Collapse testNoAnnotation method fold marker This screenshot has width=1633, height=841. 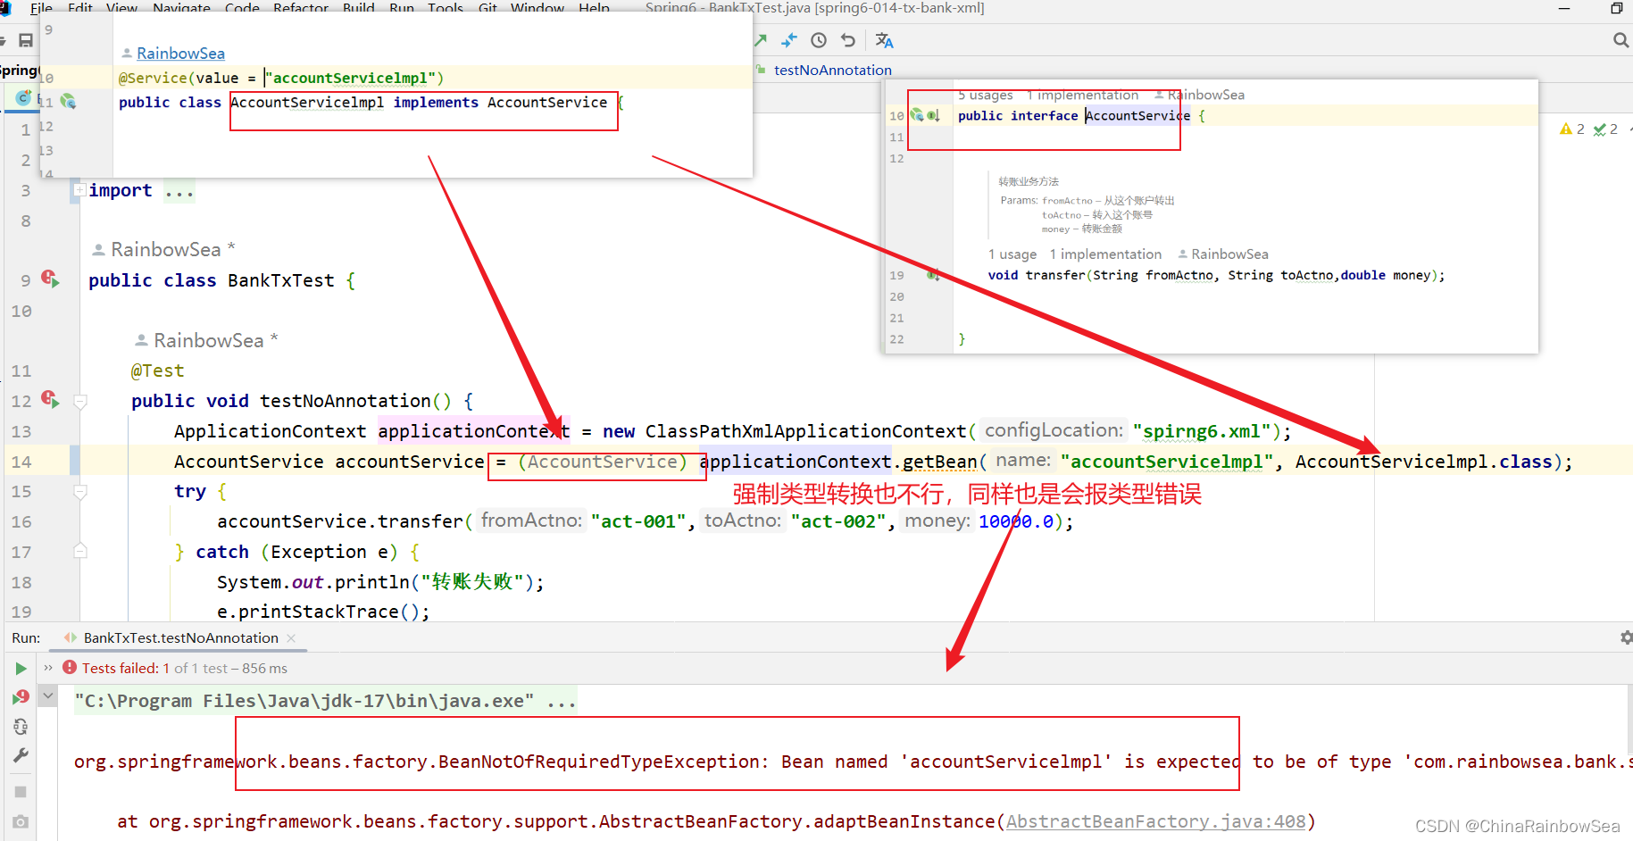pyautogui.click(x=79, y=402)
